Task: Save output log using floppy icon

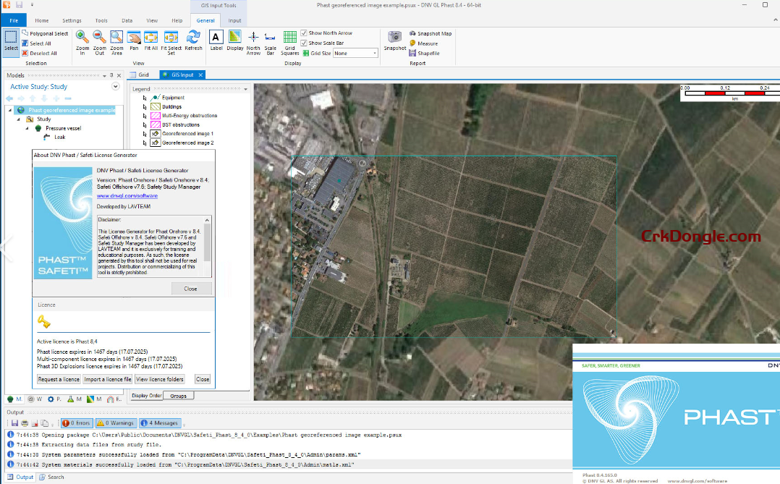Action: (14, 423)
